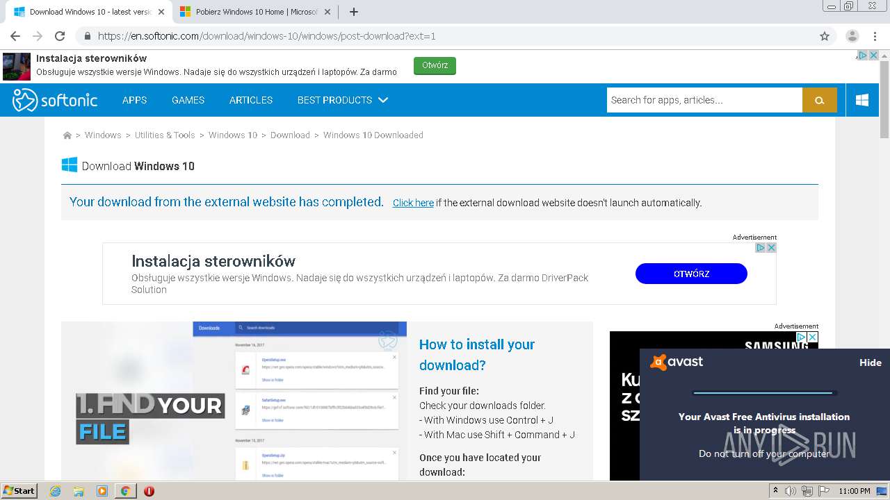Open the Chrome profile avatar
Screen dimensions: 890x500
pyautogui.click(x=852, y=36)
